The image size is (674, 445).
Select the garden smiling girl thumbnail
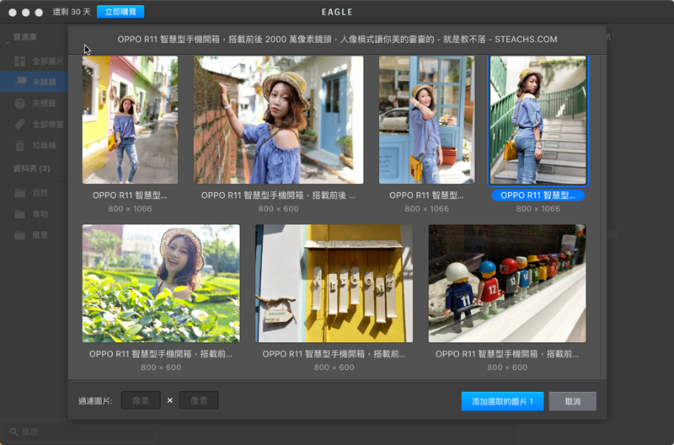[161, 283]
